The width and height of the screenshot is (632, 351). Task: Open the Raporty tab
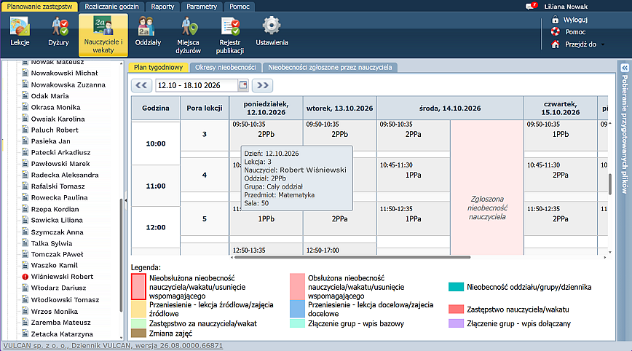coord(162,7)
